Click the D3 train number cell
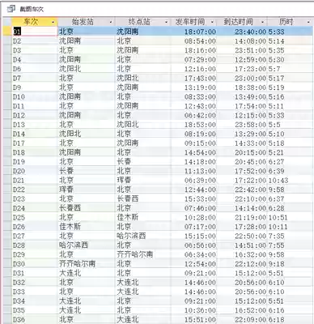Screen dimensions: 314x324 [x=35, y=50]
